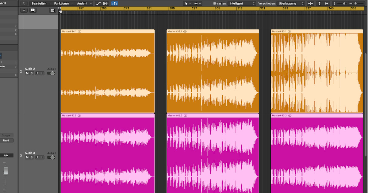Toggle horizontal auto zoom icon
Image resolution: width=368 pixels, height=193 pixels.
click(327, 3)
